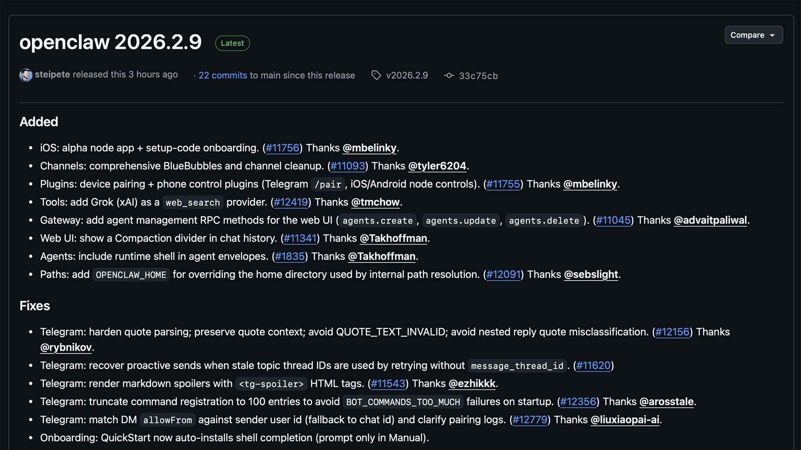This screenshot has height=450, width=801.
Task: Open pull request #11045 for agent RPC methods
Action: tap(613, 220)
